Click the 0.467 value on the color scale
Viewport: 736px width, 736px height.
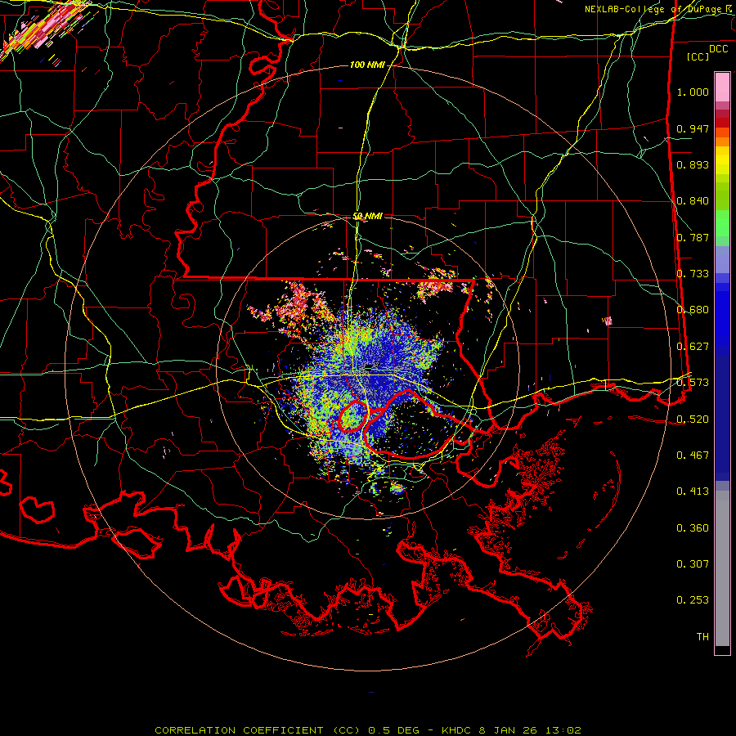693,456
